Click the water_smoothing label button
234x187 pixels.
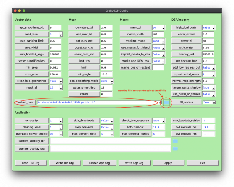tap(84, 88)
